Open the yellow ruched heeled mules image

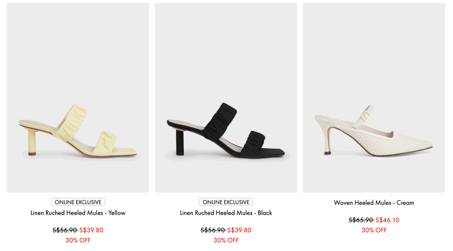point(78,98)
